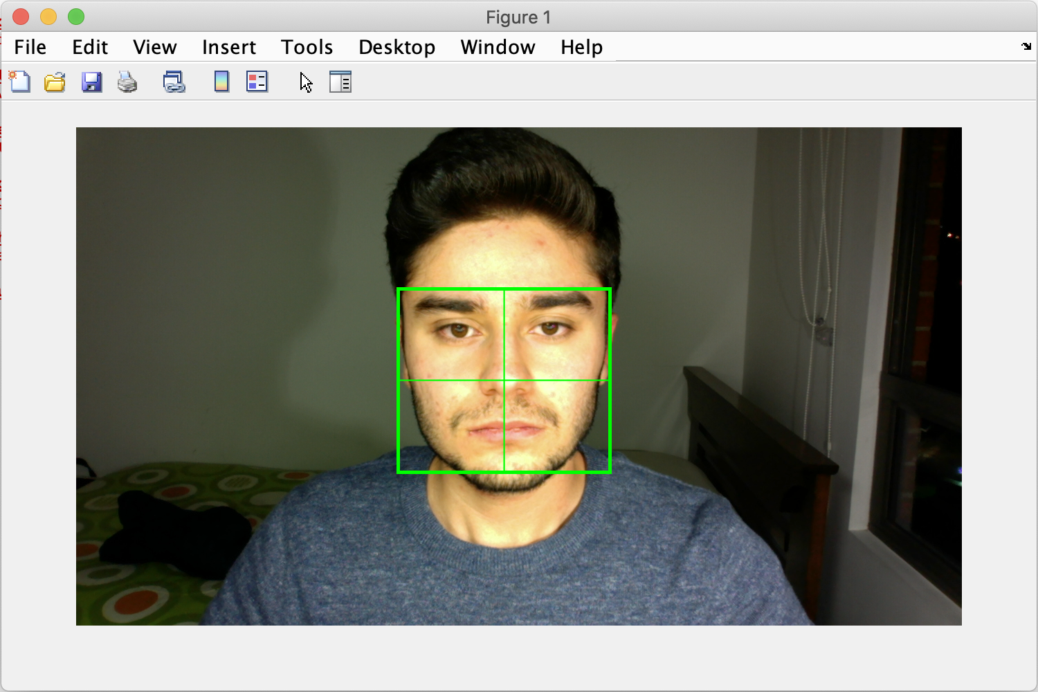Close the Figure 1 window
Image resolution: width=1038 pixels, height=692 pixels.
(x=21, y=17)
